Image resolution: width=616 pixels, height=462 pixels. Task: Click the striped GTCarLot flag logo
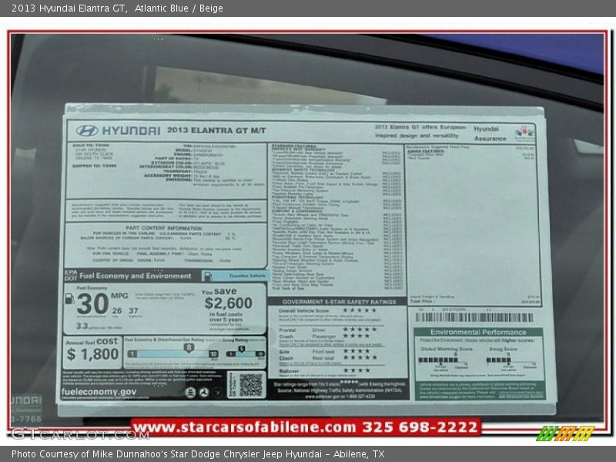565,434
